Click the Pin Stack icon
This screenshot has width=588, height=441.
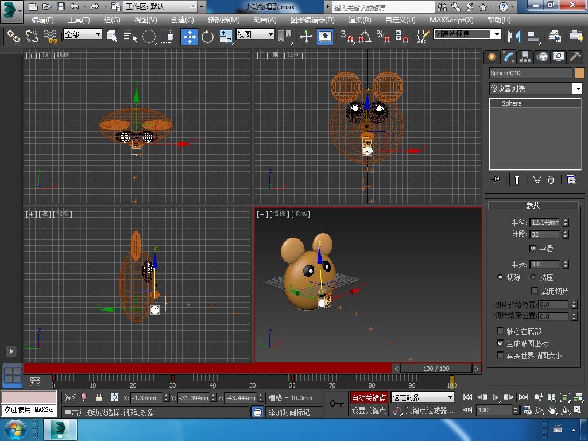[x=496, y=180]
